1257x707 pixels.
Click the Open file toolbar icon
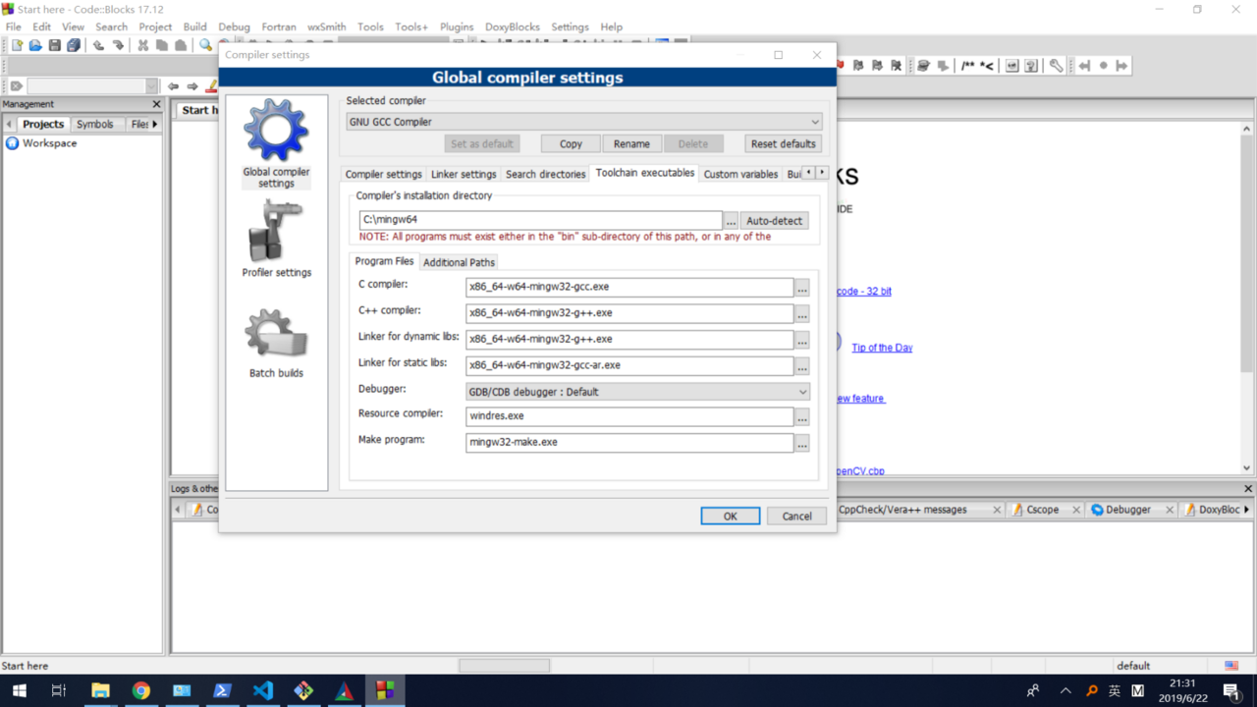(x=35, y=45)
